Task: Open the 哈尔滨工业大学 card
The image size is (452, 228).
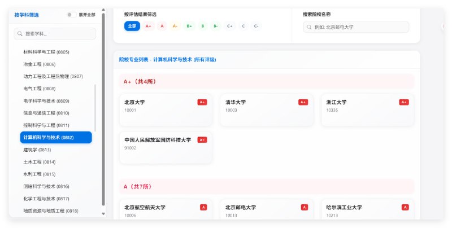Action: 368,209
